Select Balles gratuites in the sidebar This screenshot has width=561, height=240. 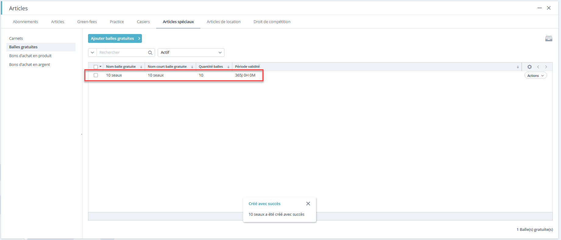pyautogui.click(x=41, y=47)
